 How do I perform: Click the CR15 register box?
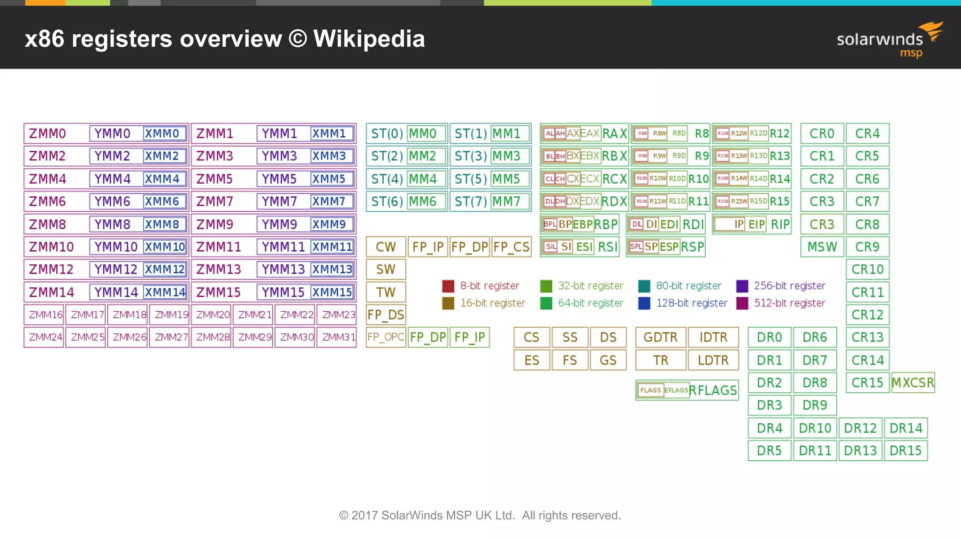click(x=867, y=383)
